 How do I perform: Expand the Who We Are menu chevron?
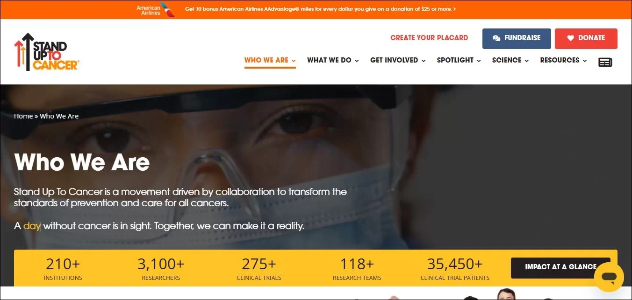[294, 61]
